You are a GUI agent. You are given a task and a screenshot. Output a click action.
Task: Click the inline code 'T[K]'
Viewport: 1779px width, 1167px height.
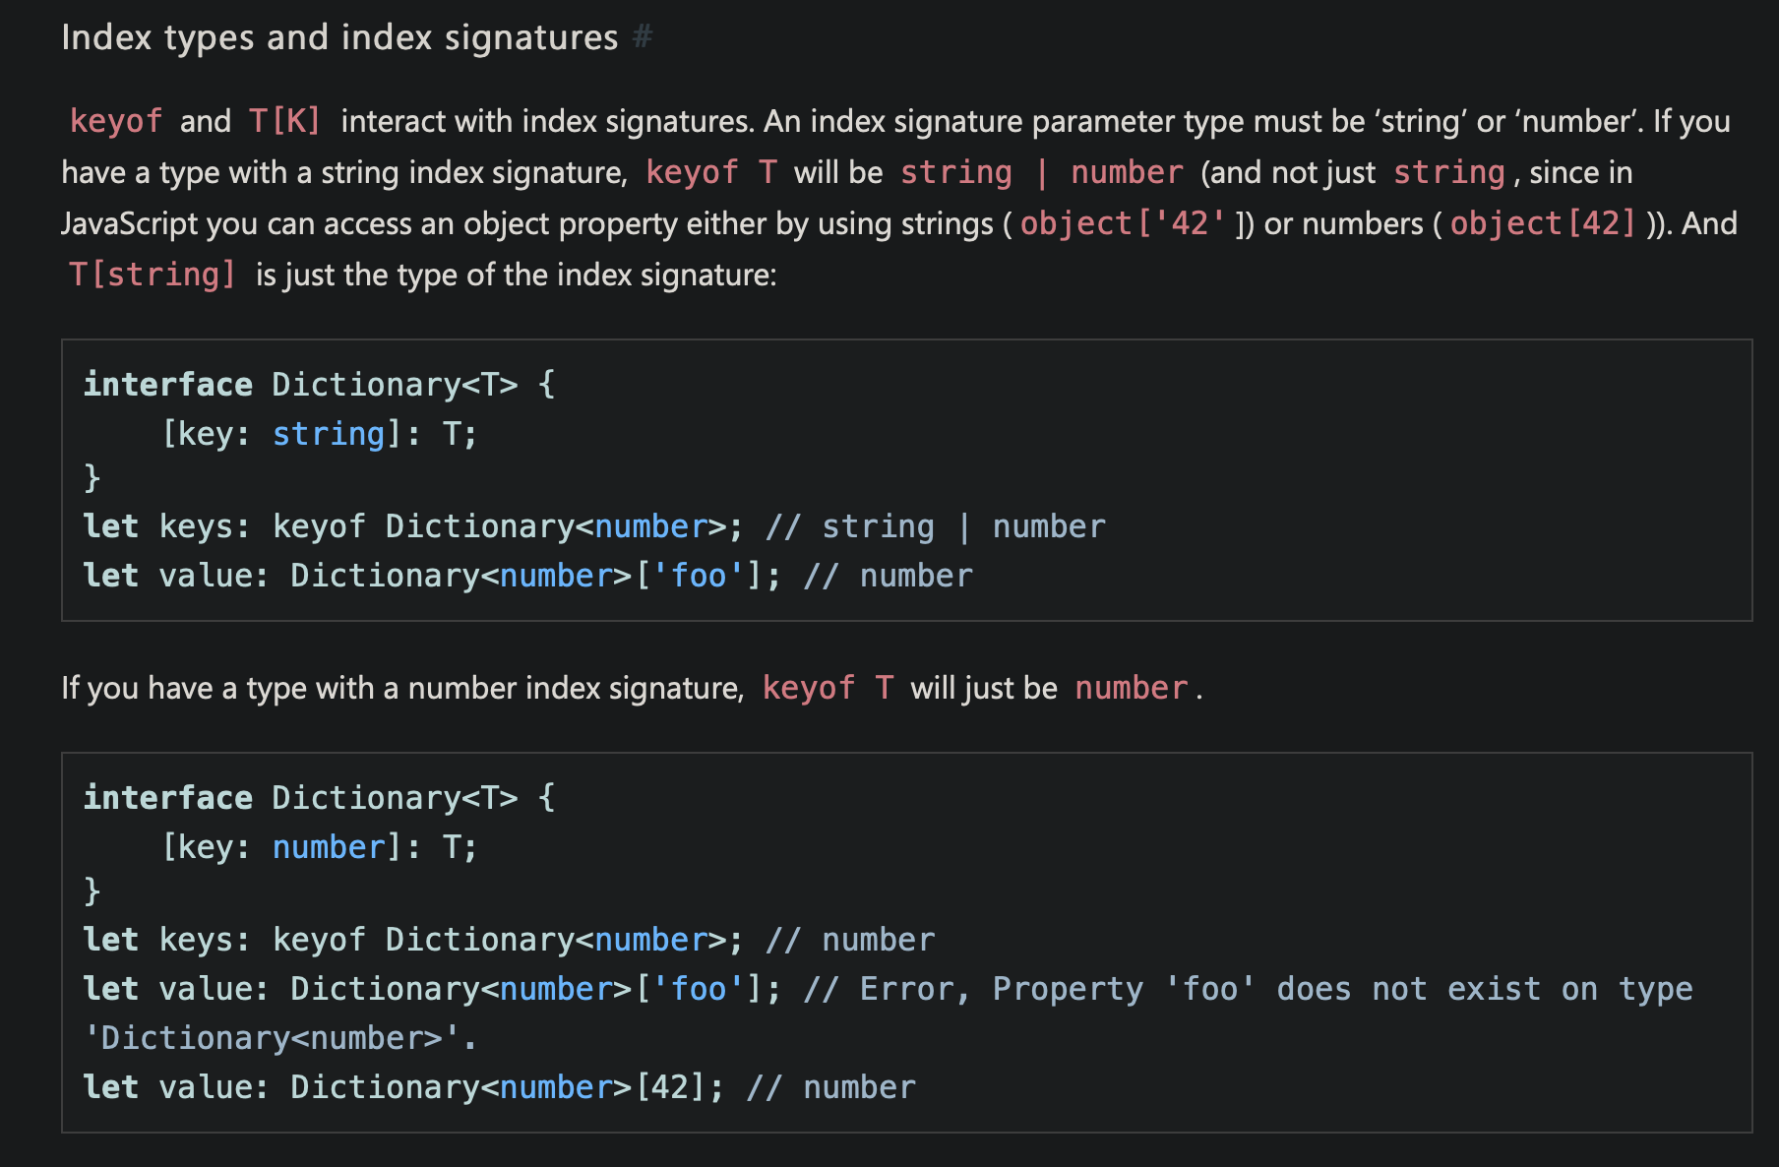coord(284,121)
